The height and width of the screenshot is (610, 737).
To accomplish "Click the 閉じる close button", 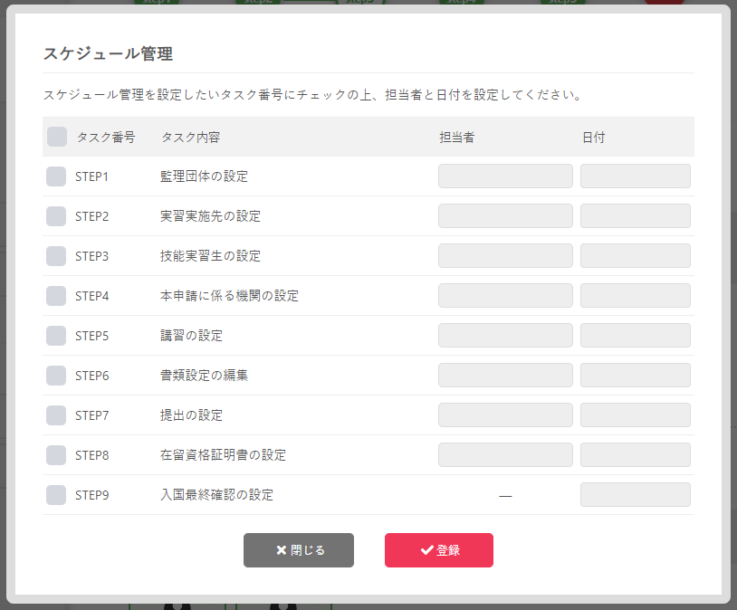I will point(298,550).
